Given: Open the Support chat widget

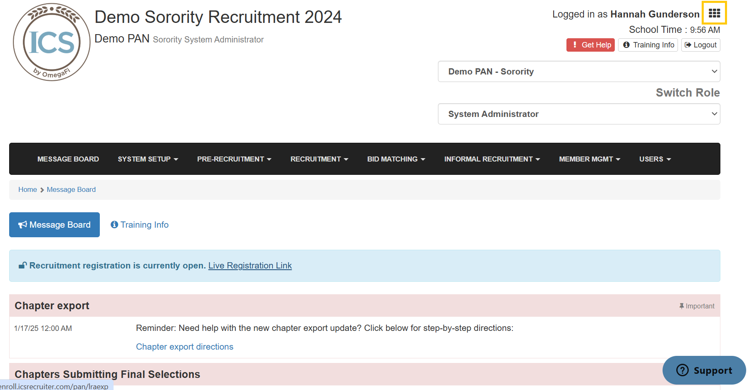Looking at the screenshot, I should (x=704, y=370).
